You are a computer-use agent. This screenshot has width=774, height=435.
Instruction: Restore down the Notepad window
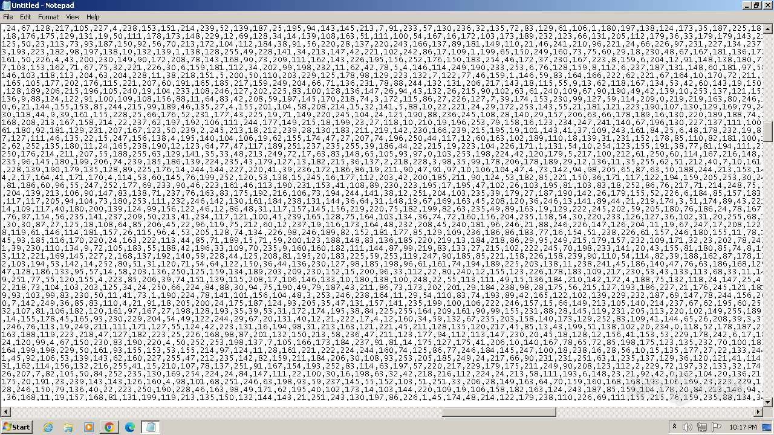(756, 5)
